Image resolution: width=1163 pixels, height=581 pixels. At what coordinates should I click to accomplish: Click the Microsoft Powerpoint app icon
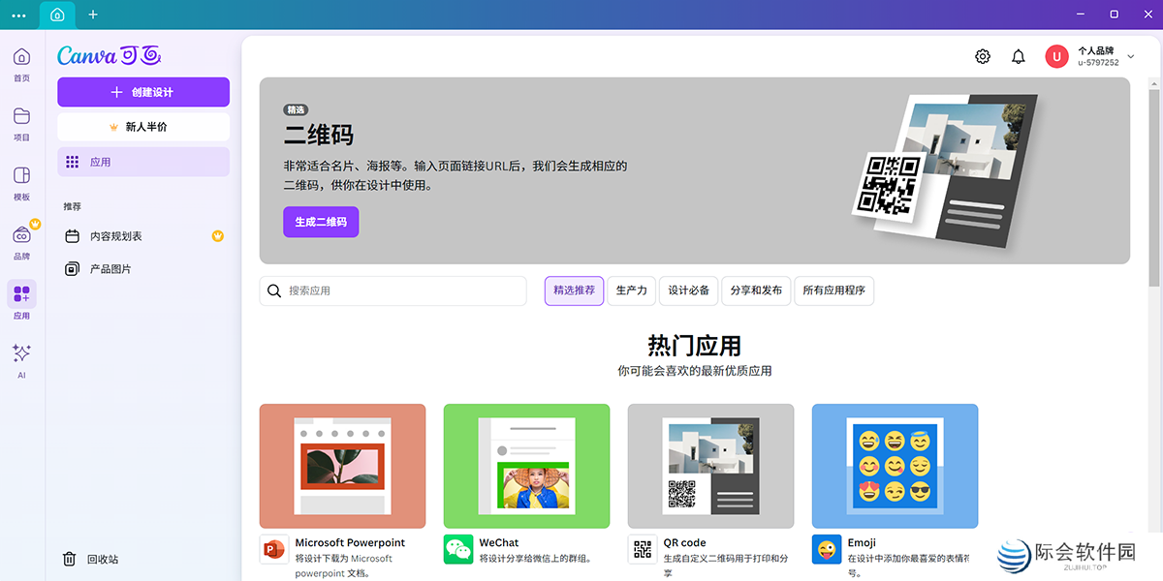[273, 549]
